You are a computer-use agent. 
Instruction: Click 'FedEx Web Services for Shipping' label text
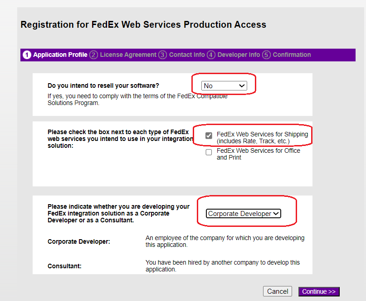[262, 138]
